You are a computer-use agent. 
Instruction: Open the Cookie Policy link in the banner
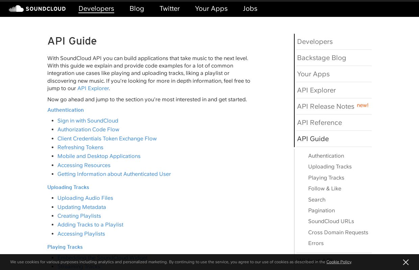[339, 262]
